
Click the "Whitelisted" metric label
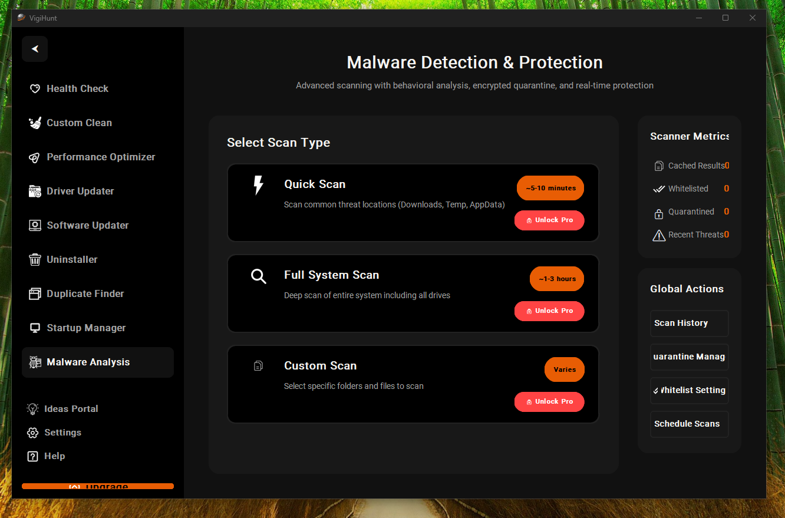point(688,189)
